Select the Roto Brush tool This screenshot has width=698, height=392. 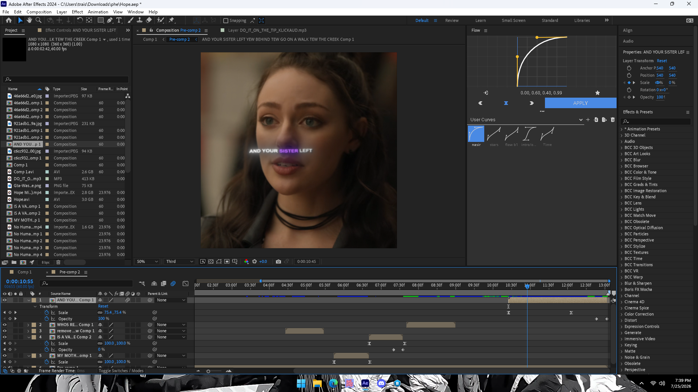click(160, 20)
